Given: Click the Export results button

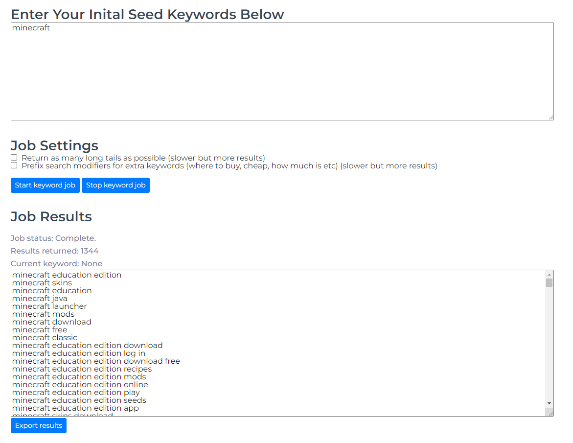Looking at the screenshot, I should (x=38, y=426).
